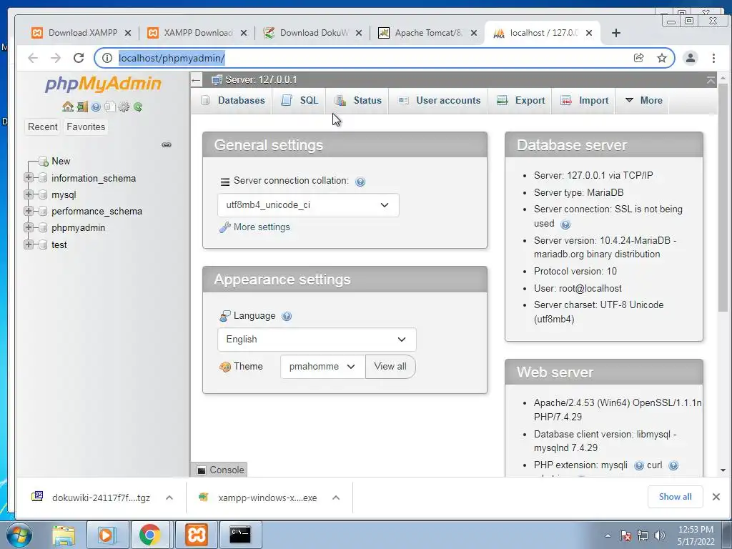Click help icon after SSL is not being used
Screen dimensions: 732x549
(565, 224)
